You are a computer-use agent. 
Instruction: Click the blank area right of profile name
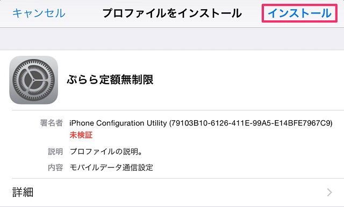click(248, 80)
